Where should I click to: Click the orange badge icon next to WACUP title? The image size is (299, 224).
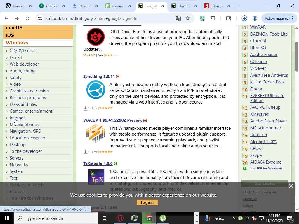(x=145, y=120)
